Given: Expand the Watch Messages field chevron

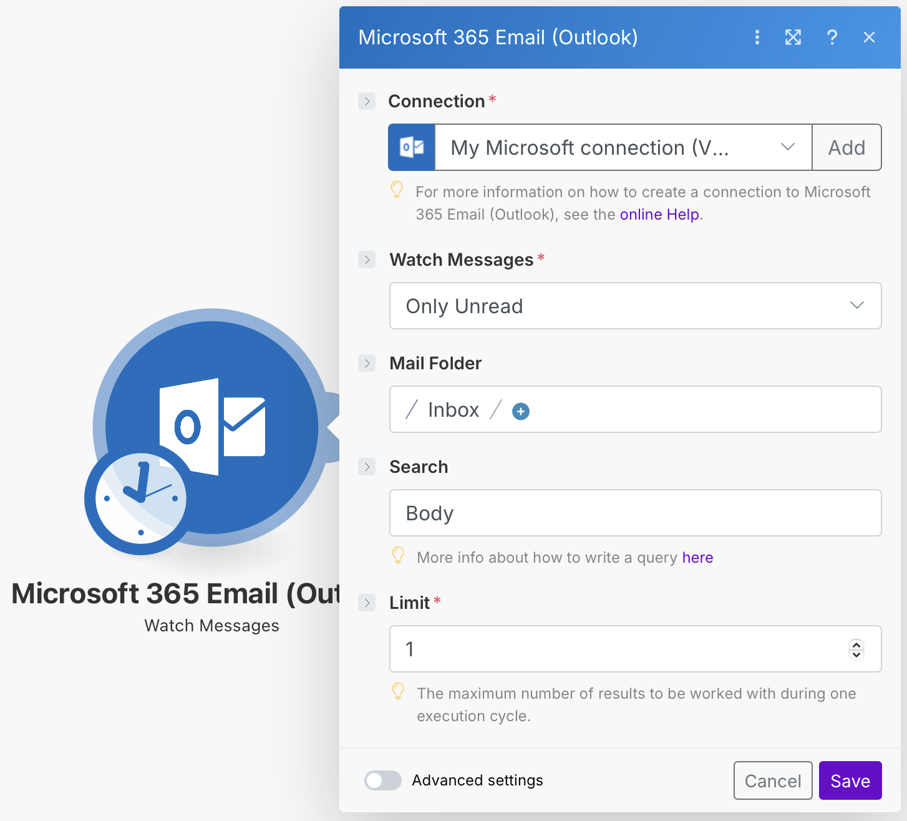Looking at the screenshot, I should pos(367,260).
